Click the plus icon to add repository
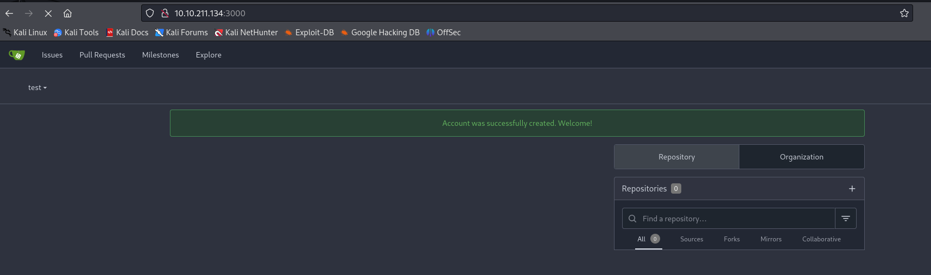 click(852, 189)
